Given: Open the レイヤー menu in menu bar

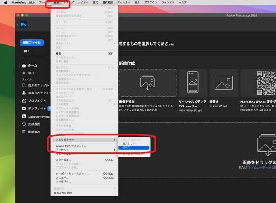Looking at the screenshot, I should pyautogui.click(x=83, y=2).
